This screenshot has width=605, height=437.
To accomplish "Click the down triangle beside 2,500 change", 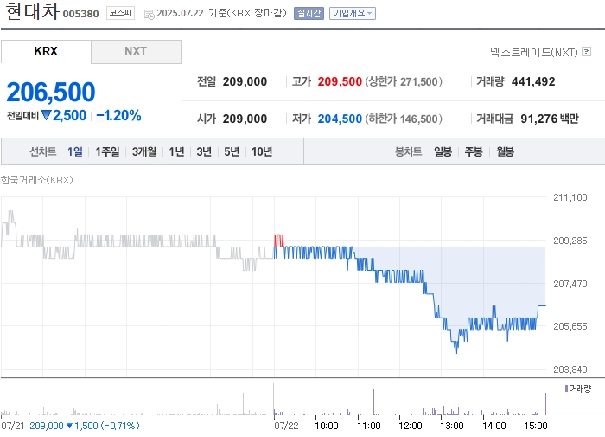I will click(x=46, y=115).
